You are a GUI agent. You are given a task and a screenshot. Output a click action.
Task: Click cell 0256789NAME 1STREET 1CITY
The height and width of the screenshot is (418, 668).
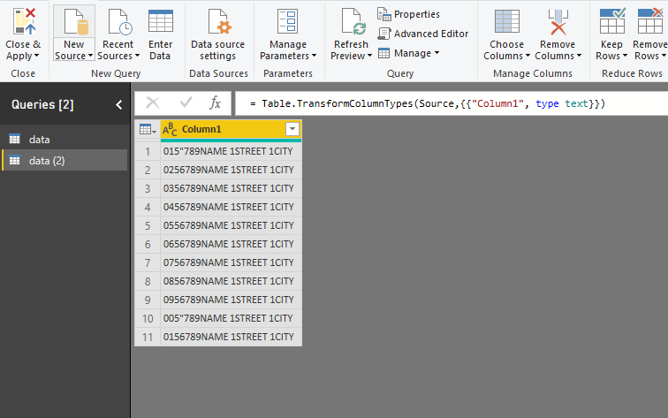pyautogui.click(x=231, y=170)
